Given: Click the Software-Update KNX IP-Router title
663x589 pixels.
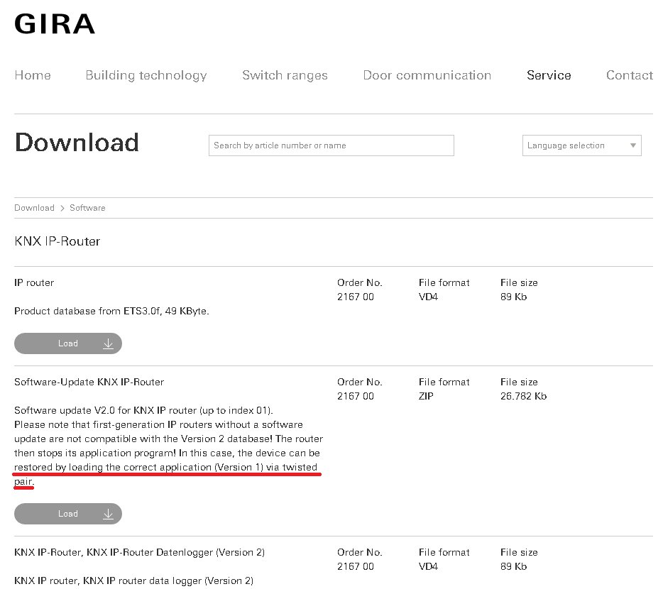Looking at the screenshot, I should coord(89,382).
